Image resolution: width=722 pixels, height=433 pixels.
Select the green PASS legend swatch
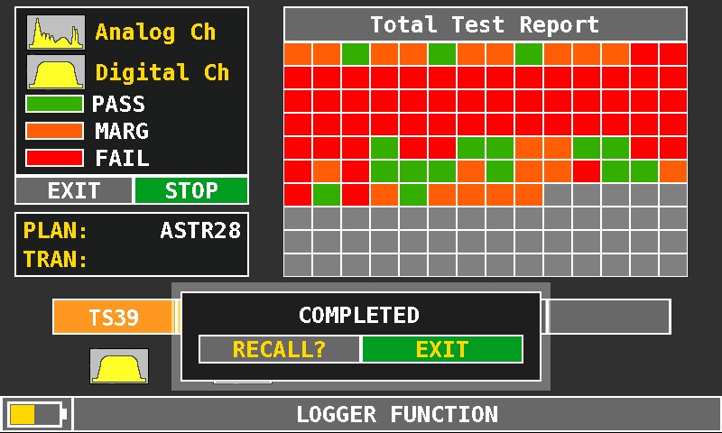(x=54, y=104)
